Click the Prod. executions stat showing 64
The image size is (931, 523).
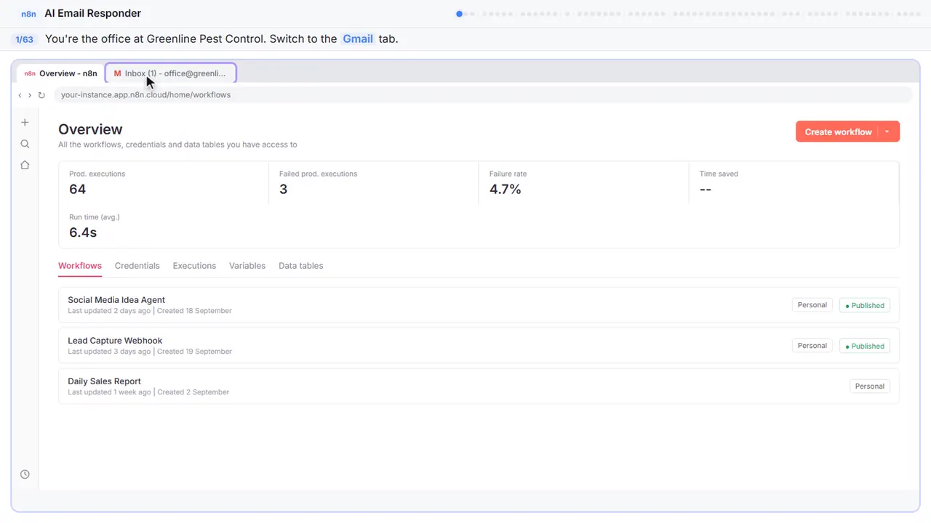[x=164, y=183]
